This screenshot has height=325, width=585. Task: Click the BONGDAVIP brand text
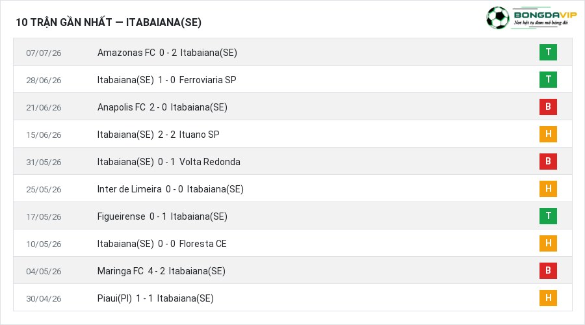pos(545,15)
